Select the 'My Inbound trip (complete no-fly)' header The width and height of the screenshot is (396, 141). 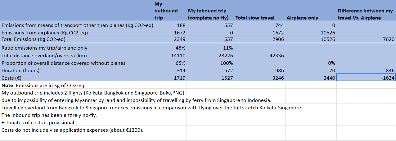[x=210, y=14]
